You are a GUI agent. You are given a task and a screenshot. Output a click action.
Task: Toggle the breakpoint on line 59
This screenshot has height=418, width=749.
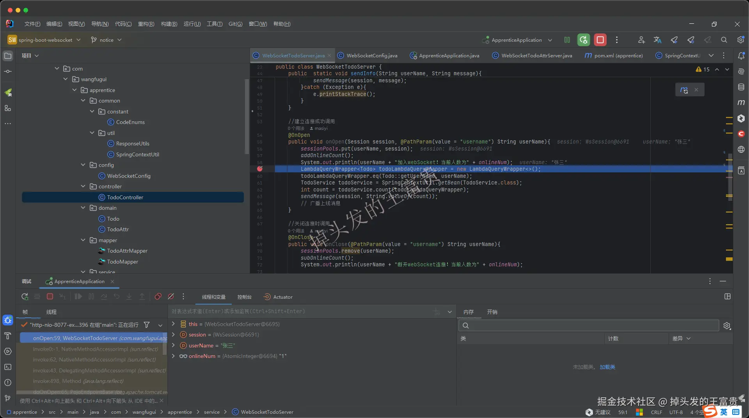click(260, 169)
